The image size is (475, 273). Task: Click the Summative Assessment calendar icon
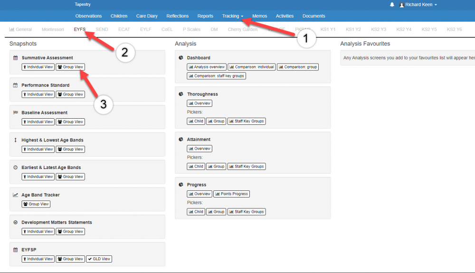pos(15,58)
